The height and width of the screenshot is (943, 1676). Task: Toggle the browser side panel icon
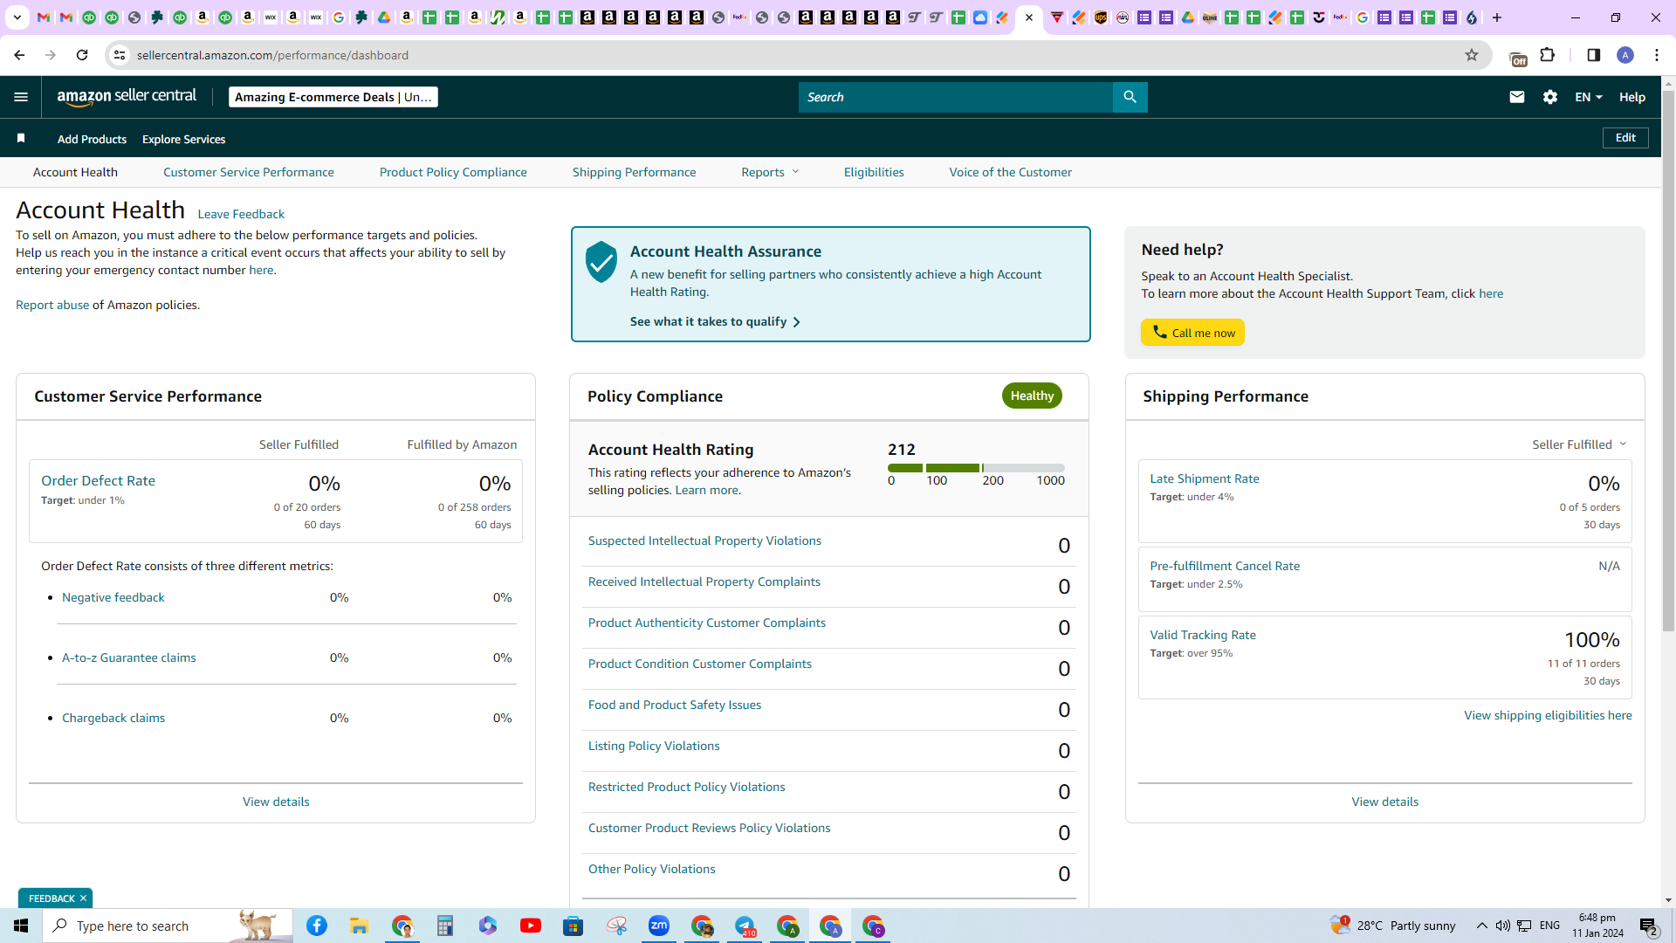click(1594, 55)
